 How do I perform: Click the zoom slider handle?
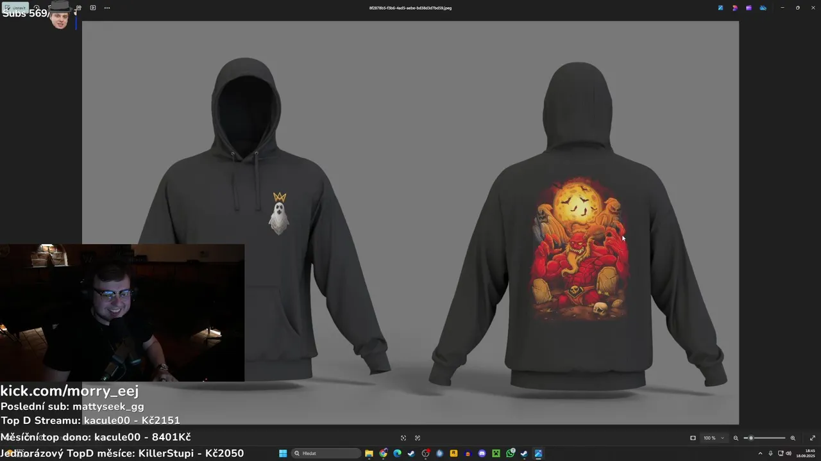coord(751,438)
